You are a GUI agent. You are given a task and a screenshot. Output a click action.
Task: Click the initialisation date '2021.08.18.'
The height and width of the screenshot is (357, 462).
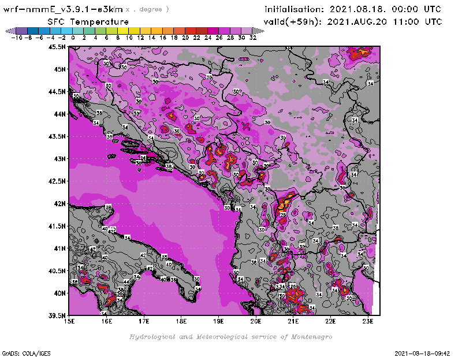click(357, 9)
